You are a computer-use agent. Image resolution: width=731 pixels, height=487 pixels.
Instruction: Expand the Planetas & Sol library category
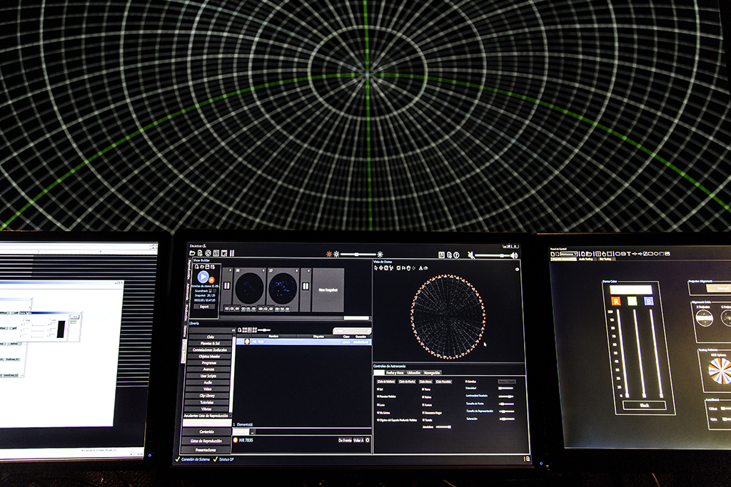(210, 343)
